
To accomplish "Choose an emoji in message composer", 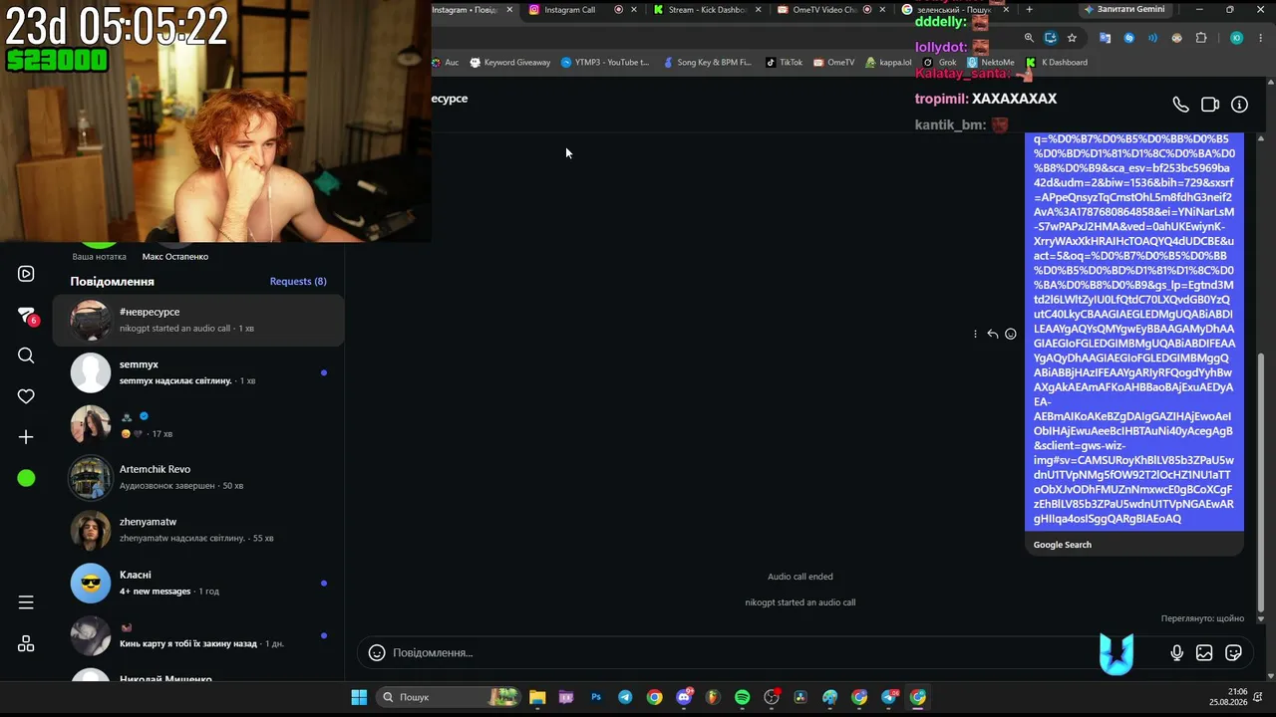I will (377, 653).
